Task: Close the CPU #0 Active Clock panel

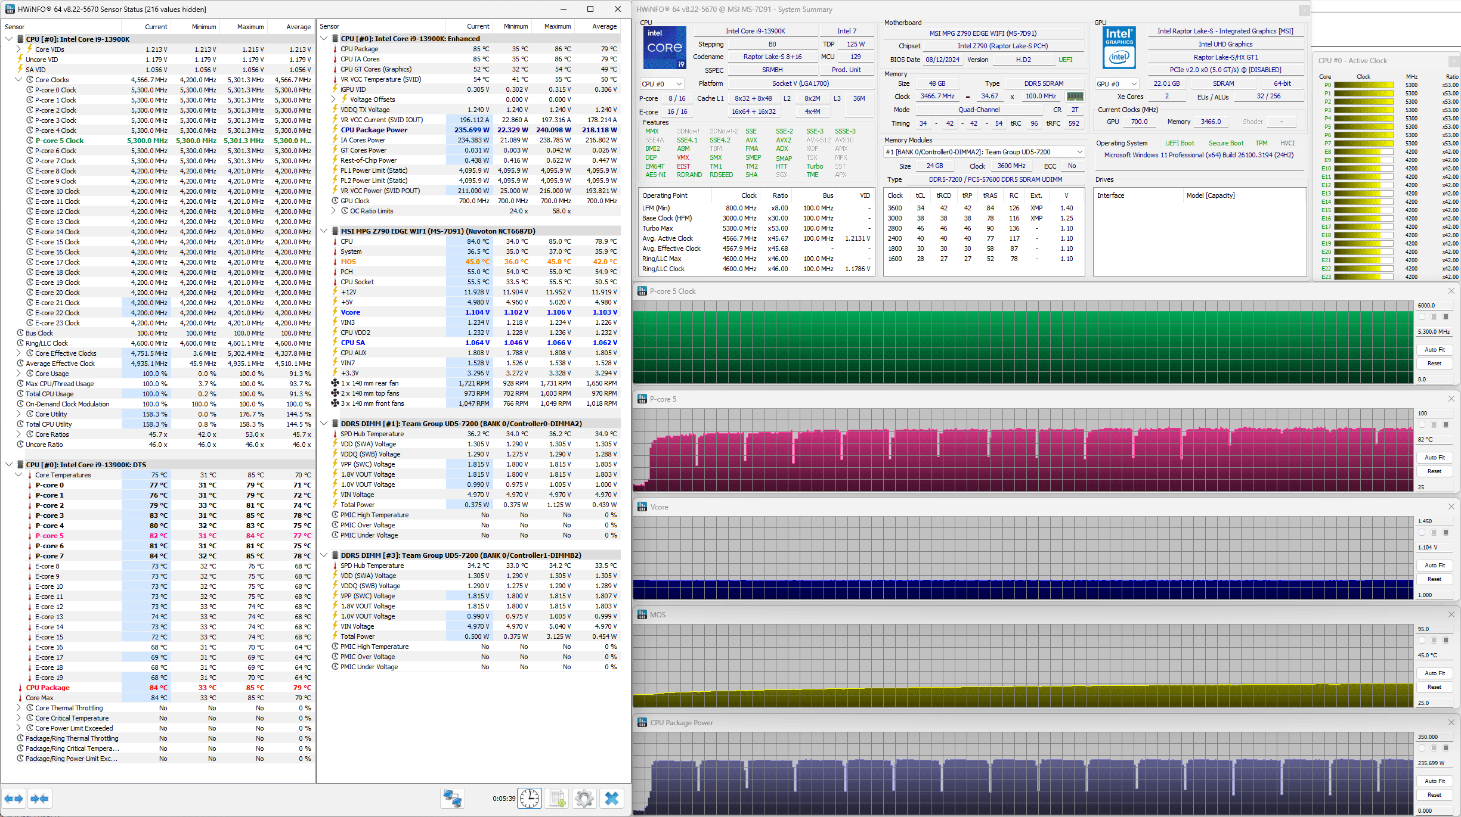Action: coord(1453,61)
